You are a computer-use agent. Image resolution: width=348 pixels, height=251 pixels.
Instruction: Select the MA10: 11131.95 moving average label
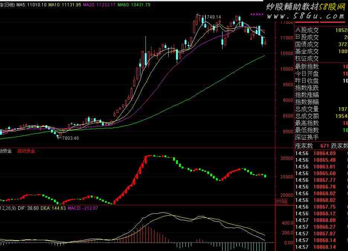pyautogui.click(x=65, y=5)
